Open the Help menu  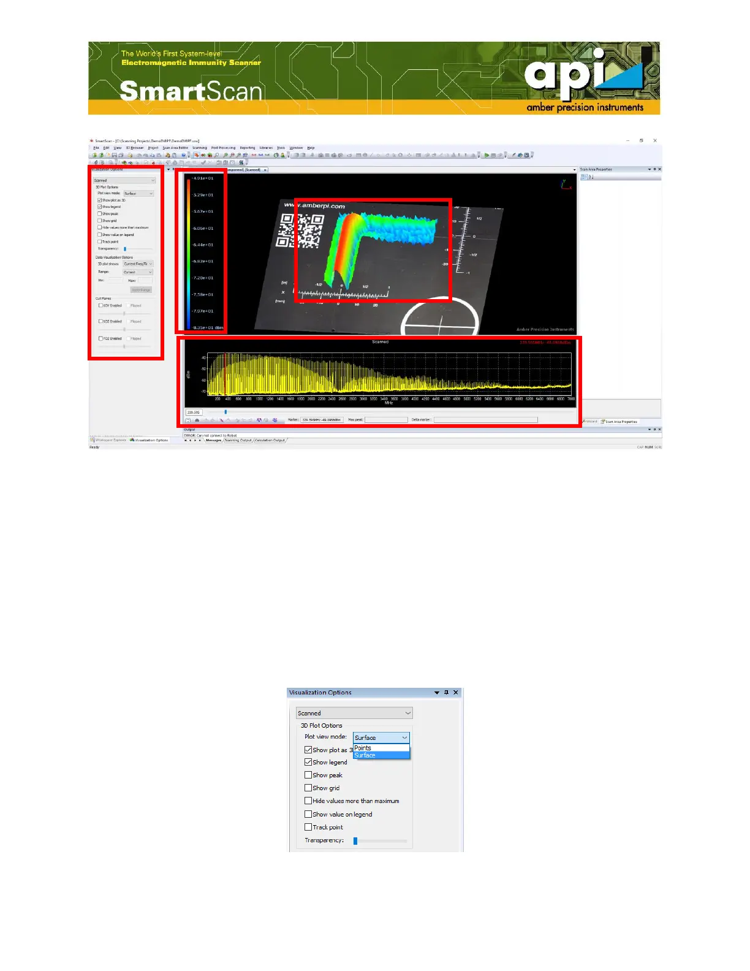[x=311, y=148]
